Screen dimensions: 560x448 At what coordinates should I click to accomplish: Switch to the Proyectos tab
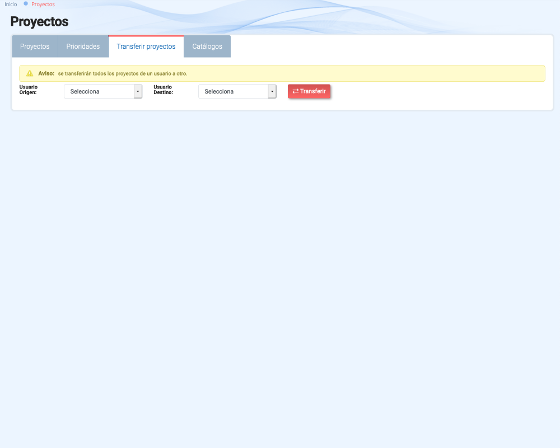click(x=35, y=46)
